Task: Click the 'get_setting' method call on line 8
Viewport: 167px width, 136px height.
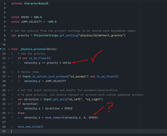Action: click(68, 35)
